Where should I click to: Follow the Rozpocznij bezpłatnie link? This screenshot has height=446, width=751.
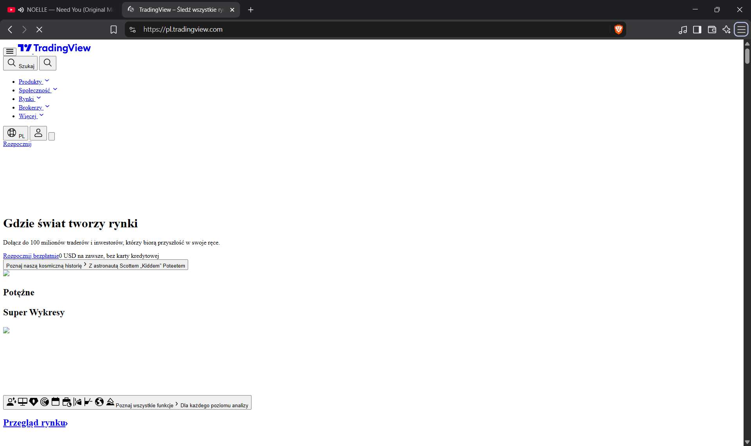(x=31, y=256)
